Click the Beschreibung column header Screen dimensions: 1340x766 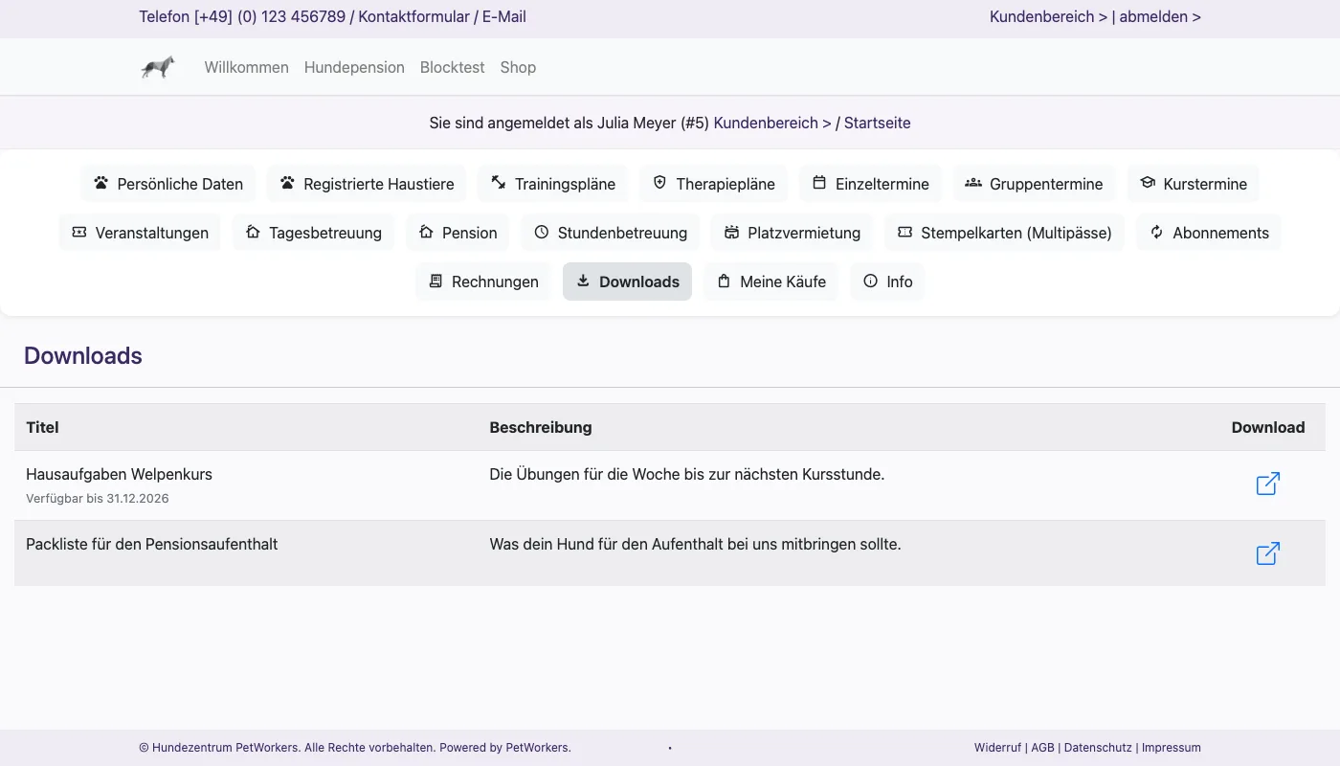[541, 427]
